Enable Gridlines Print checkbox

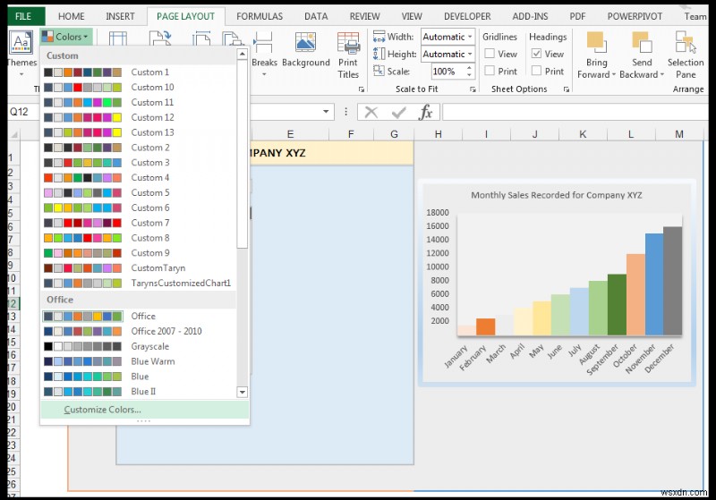490,71
